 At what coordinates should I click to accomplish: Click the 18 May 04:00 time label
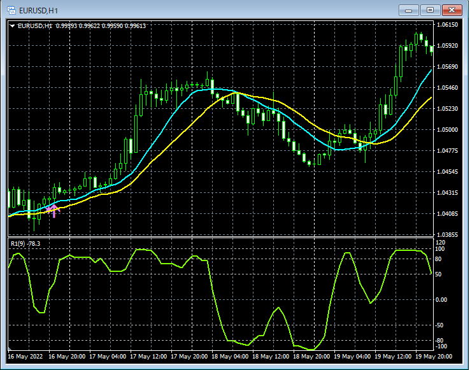click(x=230, y=357)
